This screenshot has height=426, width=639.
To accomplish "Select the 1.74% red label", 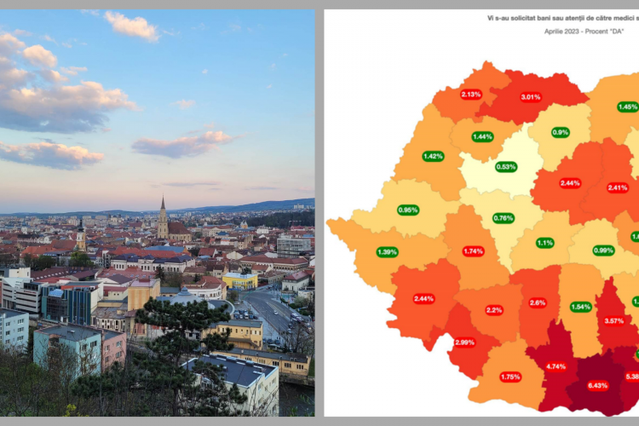I will (x=474, y=251).
